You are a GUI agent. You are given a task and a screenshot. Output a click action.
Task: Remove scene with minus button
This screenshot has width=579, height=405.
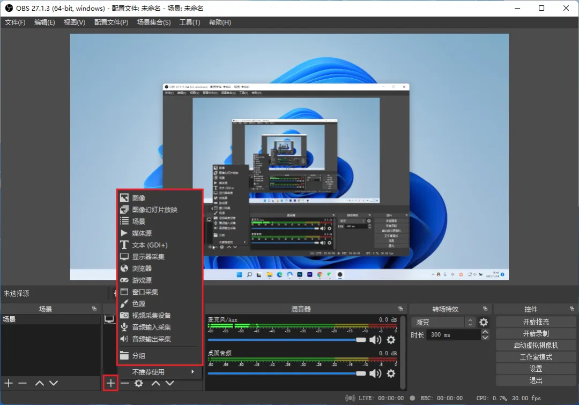pyautogui.click(x=23, y=383)
